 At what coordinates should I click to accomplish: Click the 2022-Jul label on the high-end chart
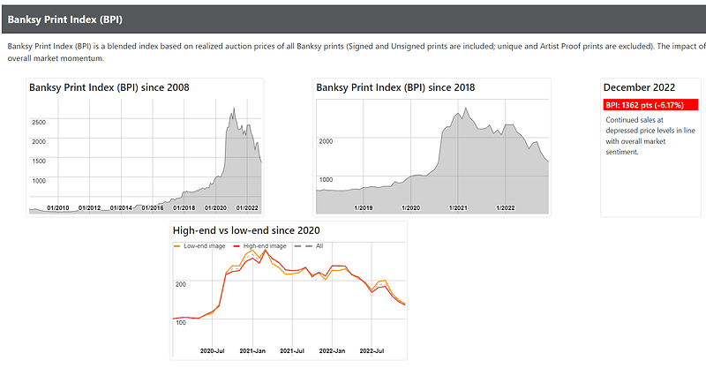point(372,351)
